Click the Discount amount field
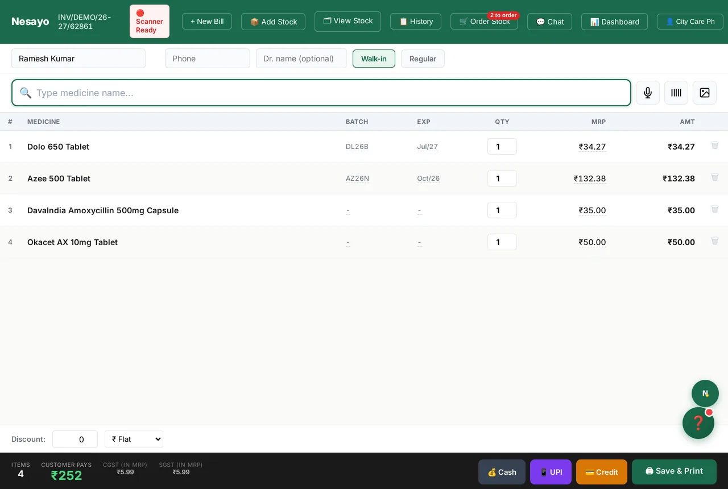This screenshot has width=728, height=489. [x=75, y=439]
